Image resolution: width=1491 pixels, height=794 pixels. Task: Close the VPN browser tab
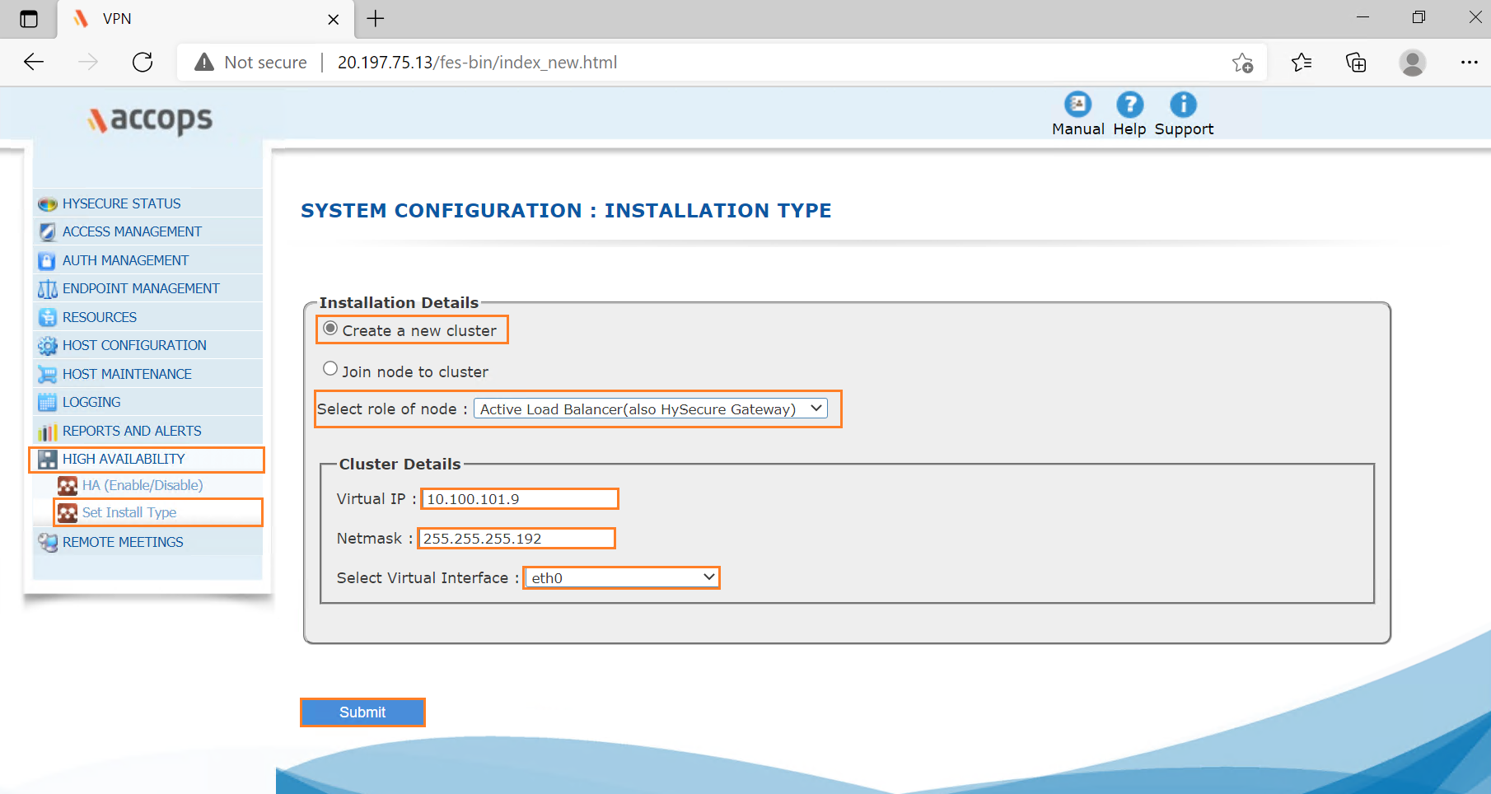333,19
